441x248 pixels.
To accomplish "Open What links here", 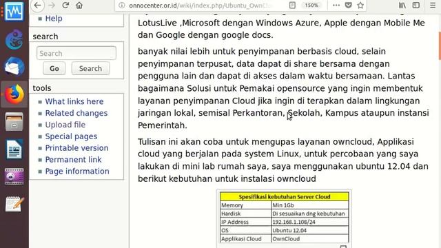I will 74,101.
